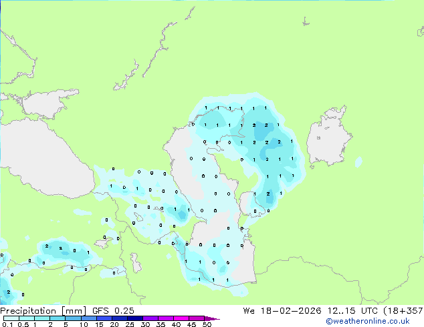Pick the 15–20 mm legend swatch
The image size is (424, 327).
(104, 318)
